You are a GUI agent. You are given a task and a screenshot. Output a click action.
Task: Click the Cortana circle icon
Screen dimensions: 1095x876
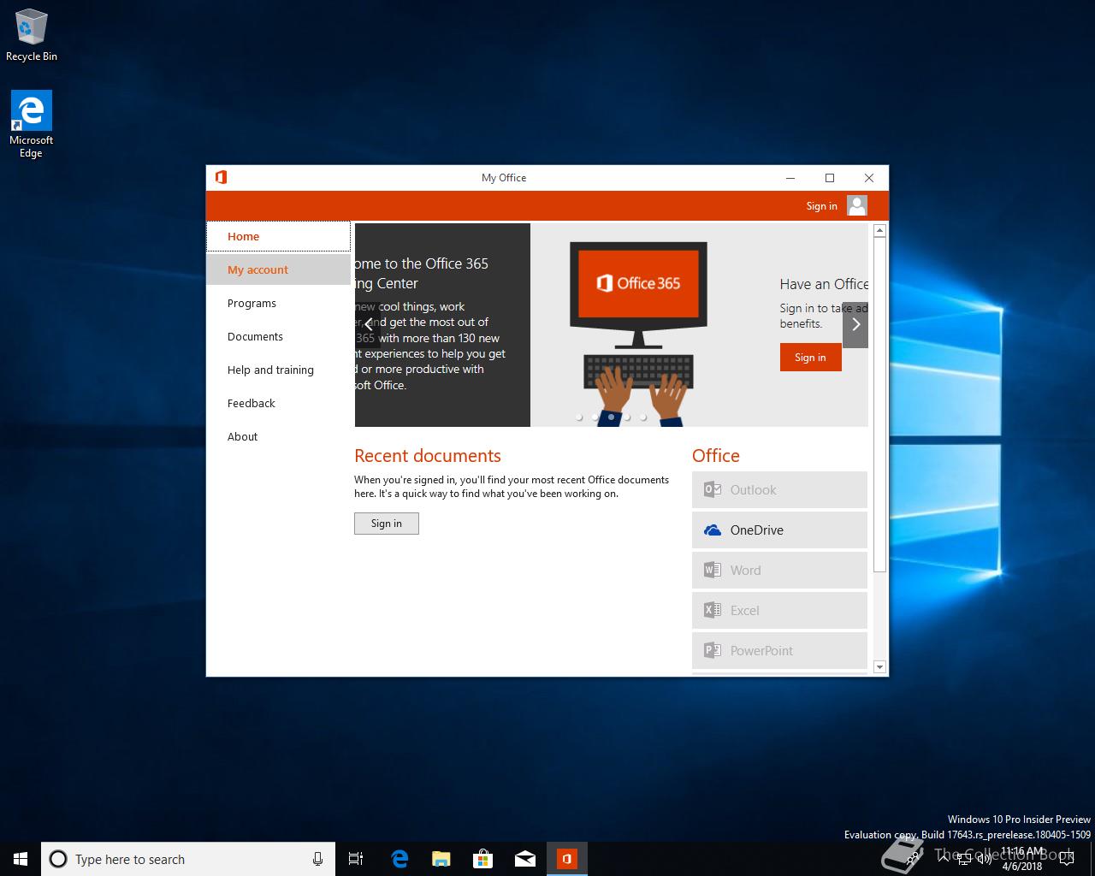pyautogui.click(x=58, y=859)
